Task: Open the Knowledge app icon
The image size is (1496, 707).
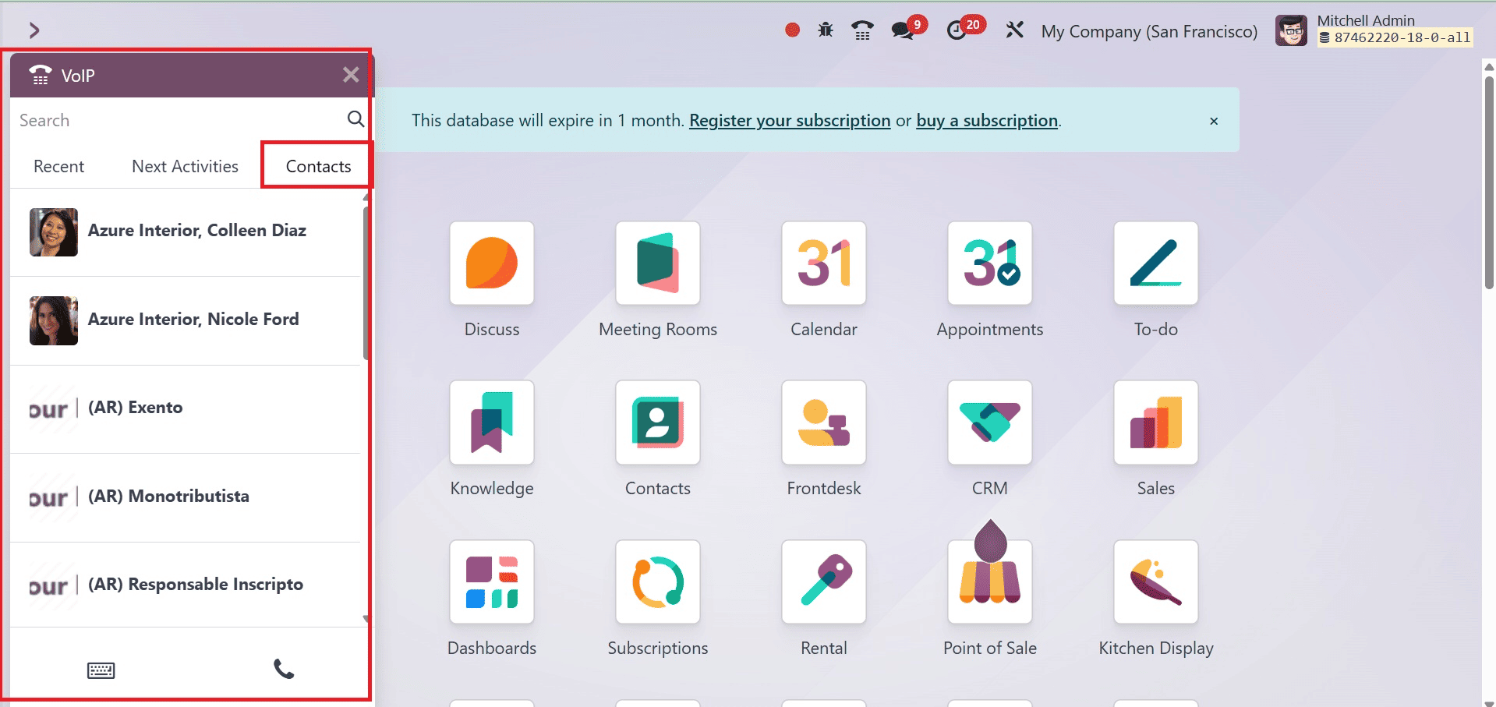Action: pos(491,422)
